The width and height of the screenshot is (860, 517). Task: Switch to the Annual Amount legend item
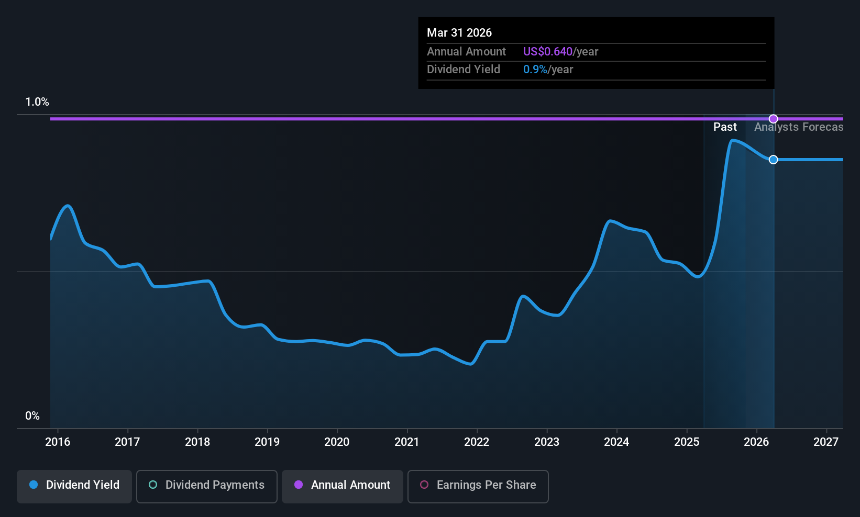[342, 486]
